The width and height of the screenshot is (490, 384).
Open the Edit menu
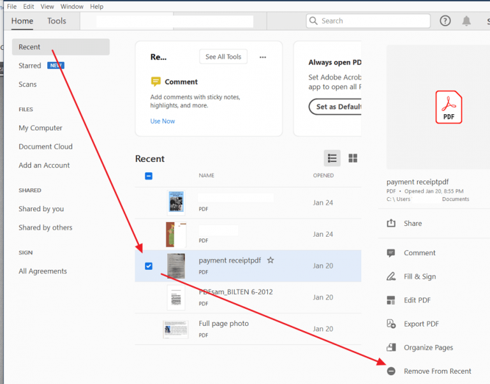pyautogui.click(x=29, y=6)
